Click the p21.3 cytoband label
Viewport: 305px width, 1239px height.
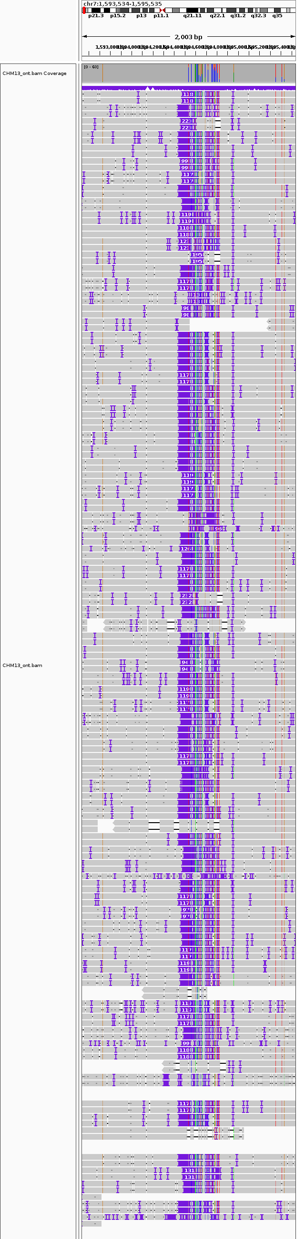click(96, 16)
